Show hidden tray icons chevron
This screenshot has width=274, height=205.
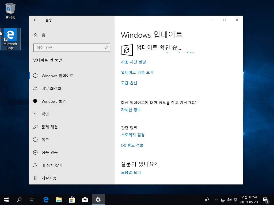[216, 200]
